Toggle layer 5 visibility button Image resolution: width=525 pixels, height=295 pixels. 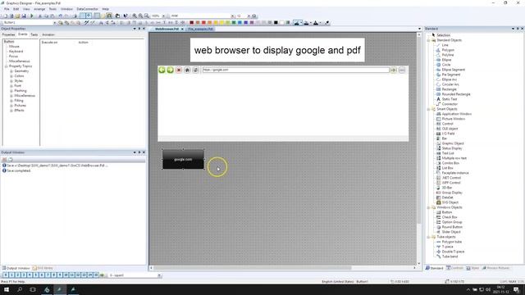(x=35, y=275)
